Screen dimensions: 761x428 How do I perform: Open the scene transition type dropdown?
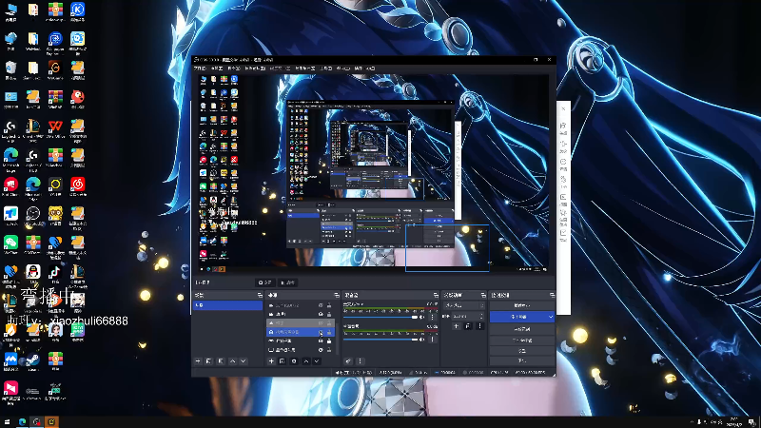(x=464, y=305)
